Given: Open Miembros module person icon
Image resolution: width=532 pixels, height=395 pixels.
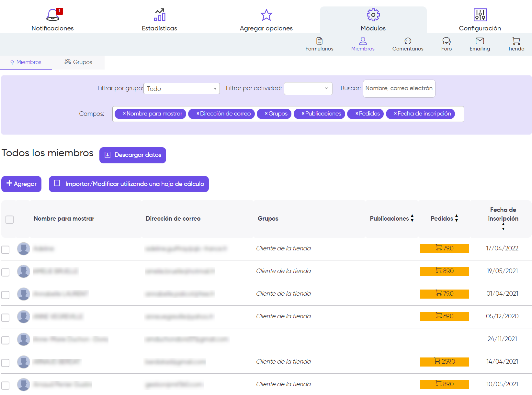Looking at the screenshot, I should [x=363, y=41].
